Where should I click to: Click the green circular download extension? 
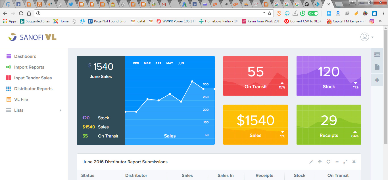pyautogui.click(x=303, y=13)
